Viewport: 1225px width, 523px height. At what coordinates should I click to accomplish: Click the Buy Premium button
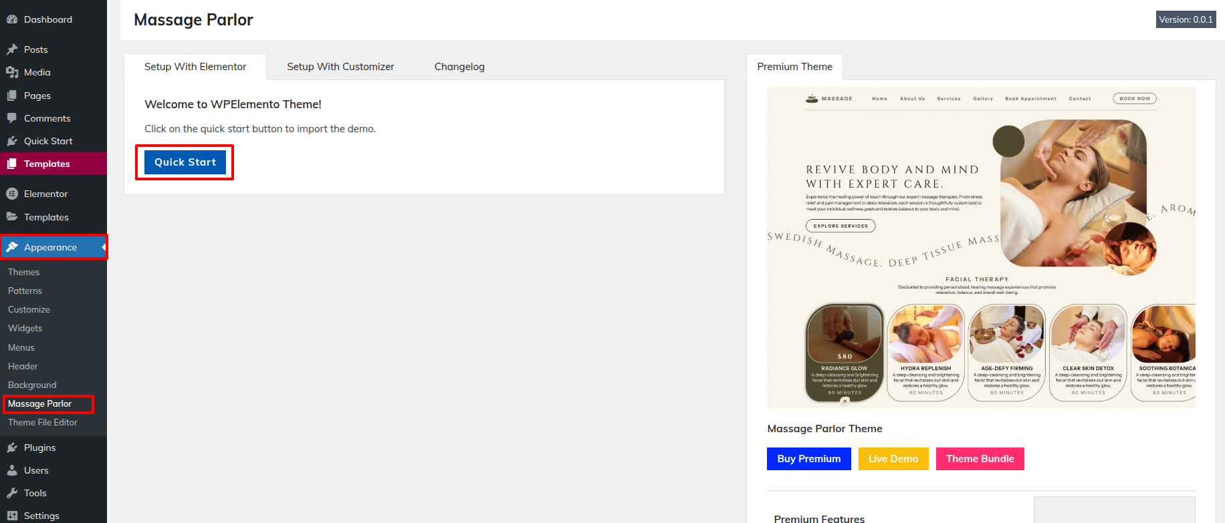(808, 459)
